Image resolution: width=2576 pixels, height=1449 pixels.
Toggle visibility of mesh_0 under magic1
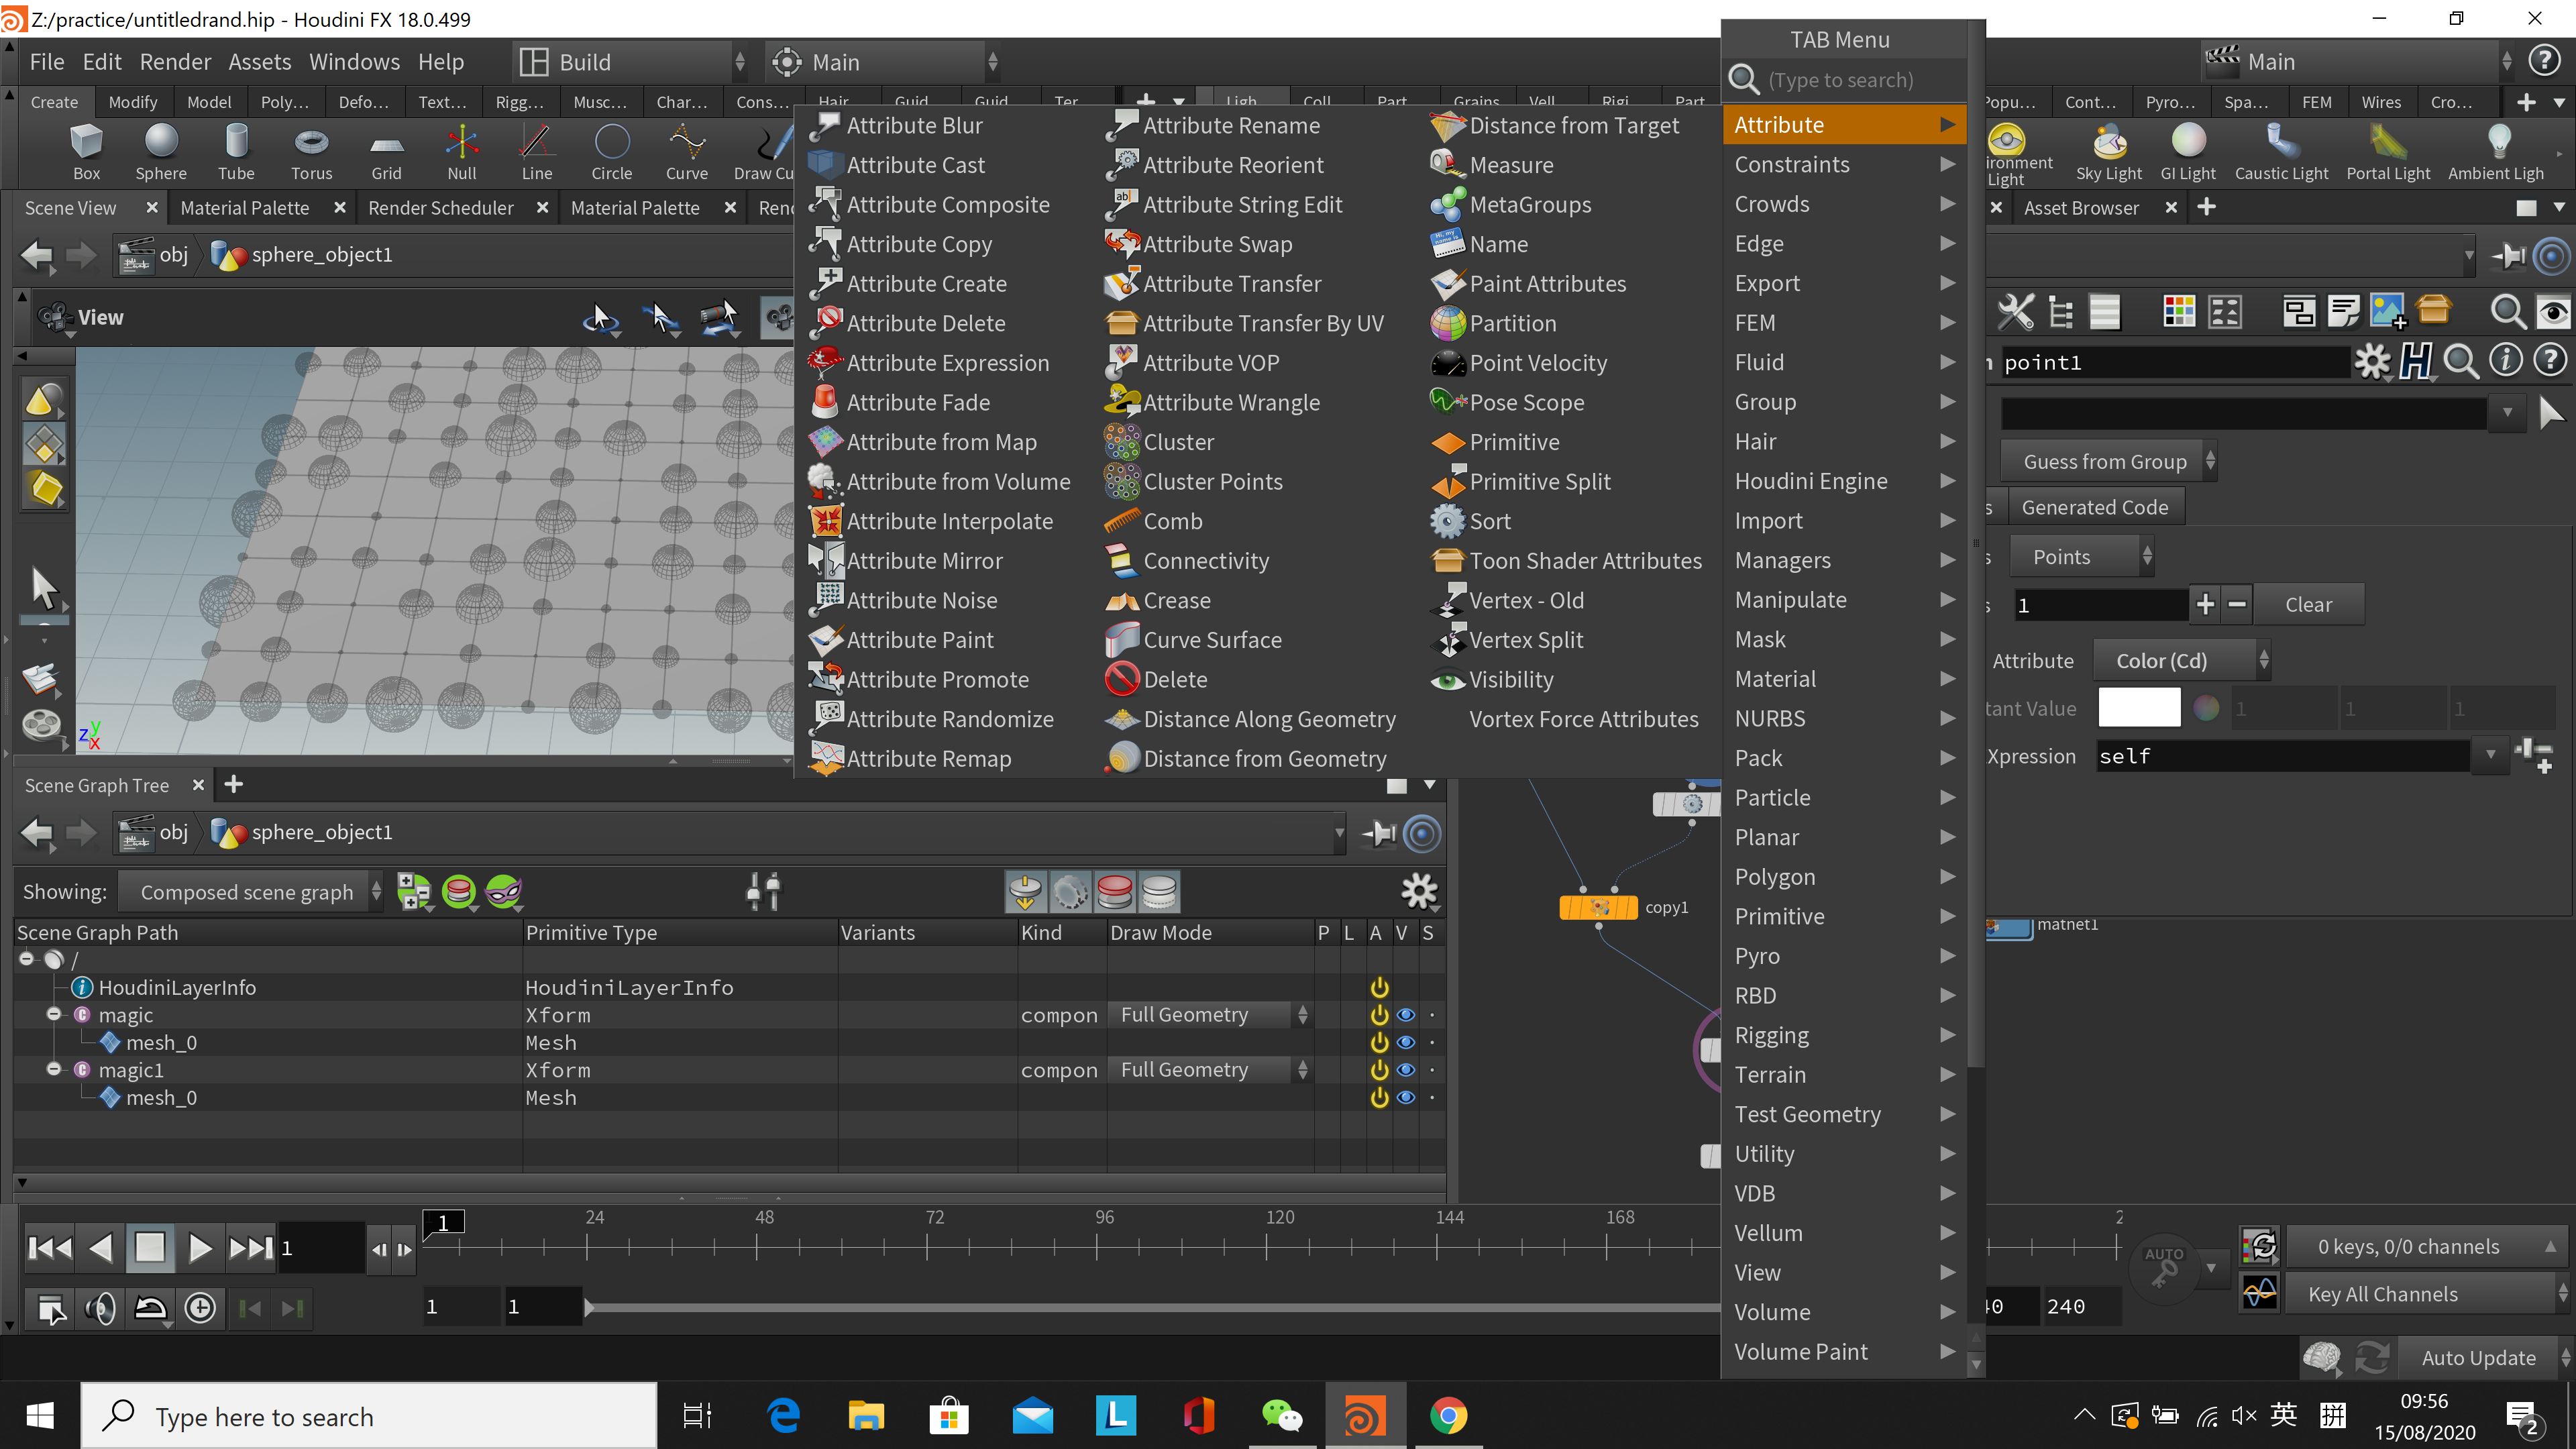pyautogui.click(x=1407, y=1097)
